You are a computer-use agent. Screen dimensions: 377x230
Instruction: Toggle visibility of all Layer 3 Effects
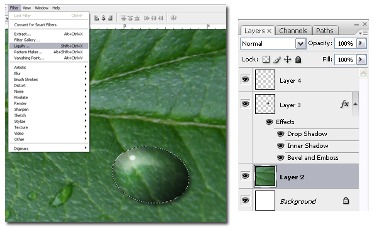click(270, 122)
